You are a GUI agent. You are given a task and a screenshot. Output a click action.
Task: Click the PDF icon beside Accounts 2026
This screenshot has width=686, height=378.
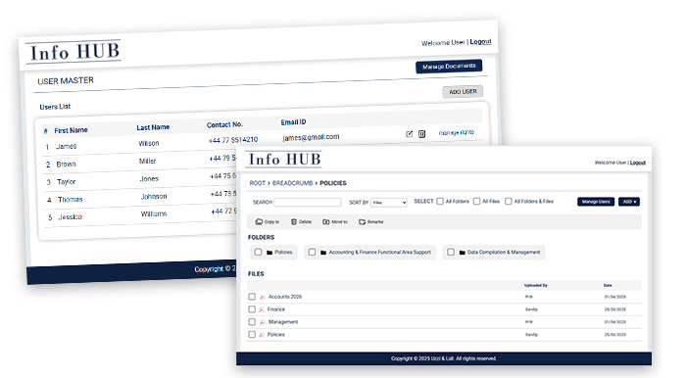coord(262,297)
